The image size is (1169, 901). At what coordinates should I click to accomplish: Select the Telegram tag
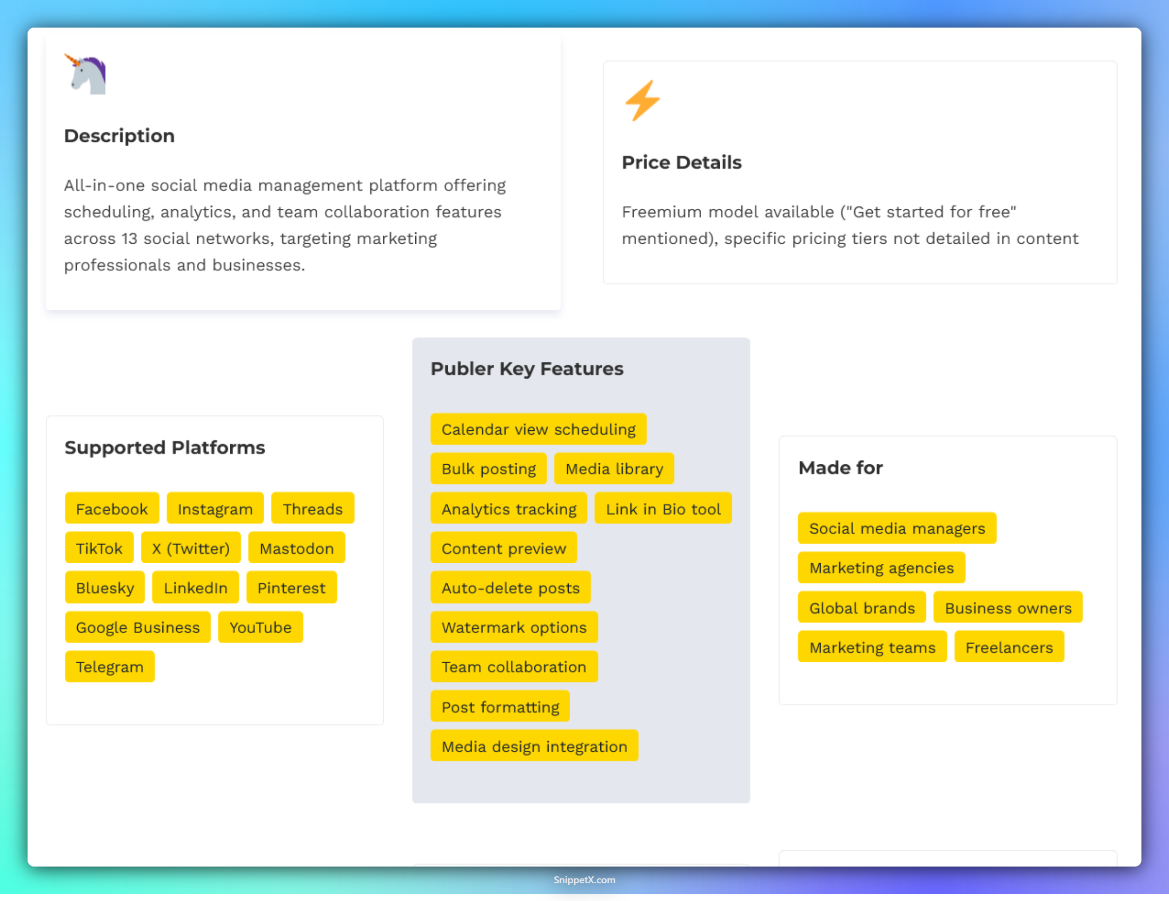click(x=110, y=667)
